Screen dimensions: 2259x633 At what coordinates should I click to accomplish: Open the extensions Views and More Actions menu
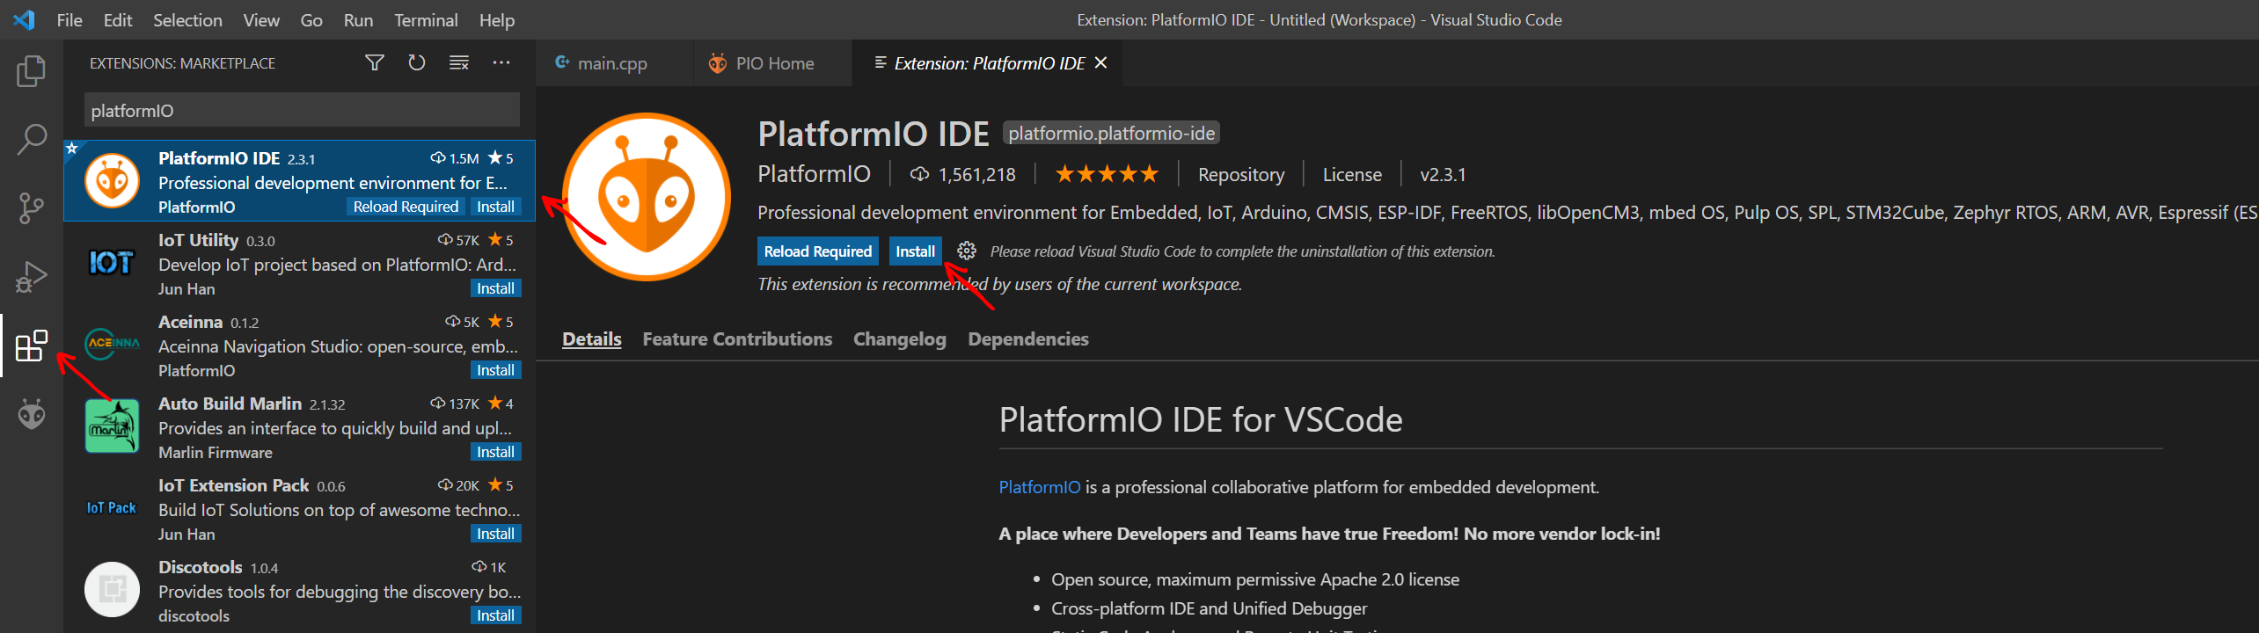tap(501, 62)
